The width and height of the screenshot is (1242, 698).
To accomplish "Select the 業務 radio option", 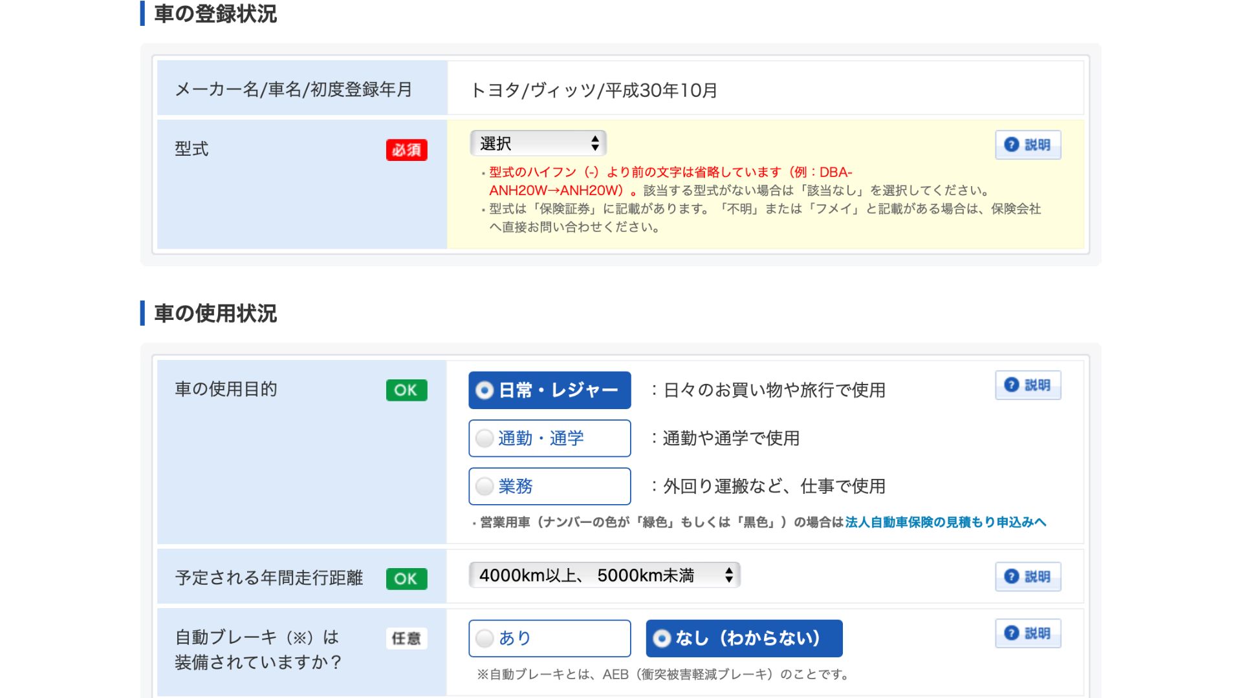I will [550, 486].
